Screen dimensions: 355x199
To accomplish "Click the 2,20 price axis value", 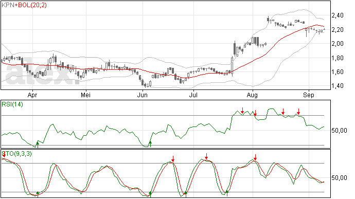I will (338, 30).
